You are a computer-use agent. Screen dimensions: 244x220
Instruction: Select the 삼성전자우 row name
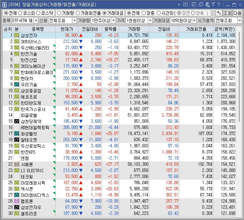click(31, 207)
